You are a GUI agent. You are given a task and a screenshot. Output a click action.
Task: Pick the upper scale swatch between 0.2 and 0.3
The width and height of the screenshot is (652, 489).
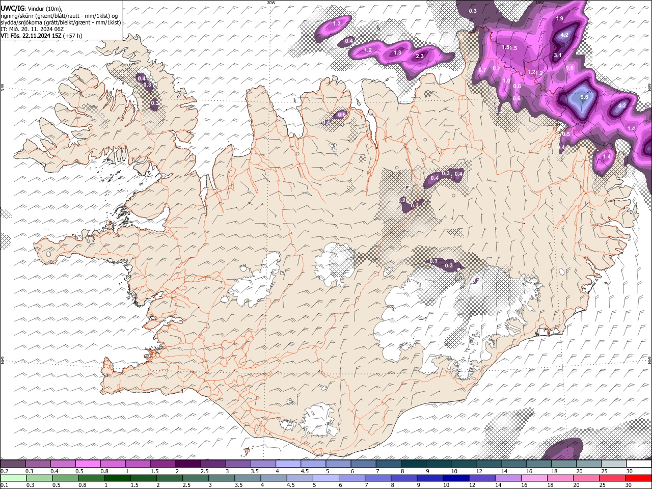coord(13,464)
